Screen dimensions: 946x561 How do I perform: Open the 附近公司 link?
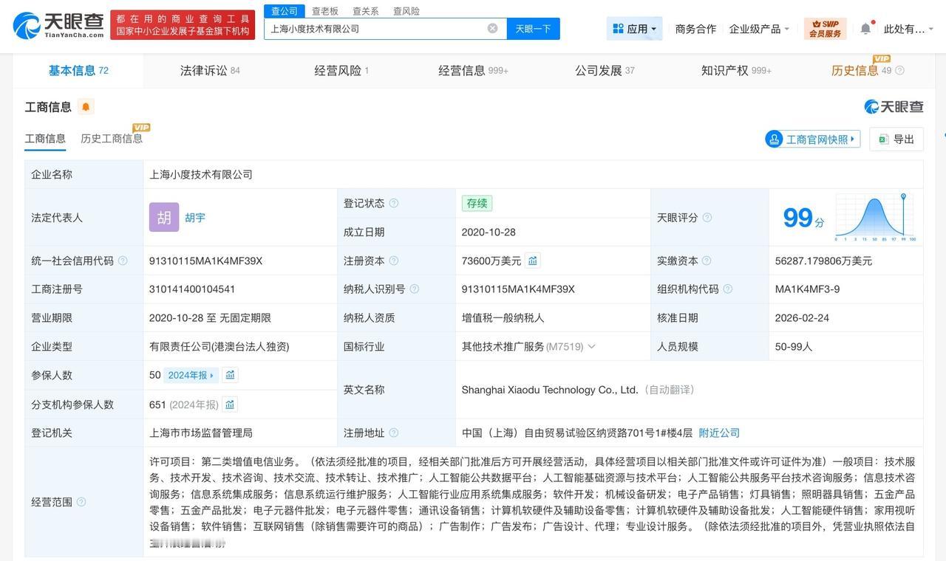point(718,432)
